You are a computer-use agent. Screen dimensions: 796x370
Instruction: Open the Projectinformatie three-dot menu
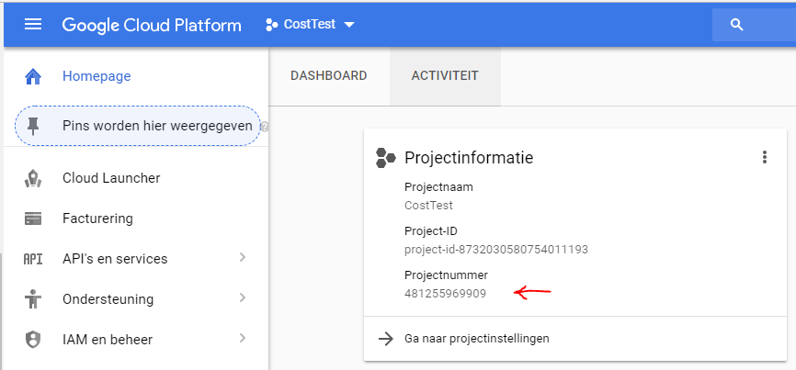click(764, 158)
